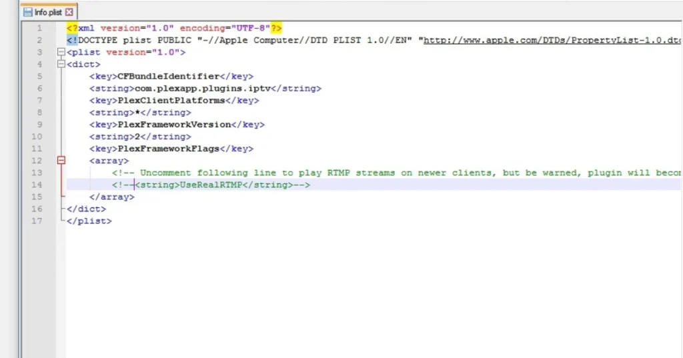Image resolution: width=683 pixels, height=358 pixels.
Task: Click line number 6 in the margin
Action: [x=39, y=89]
